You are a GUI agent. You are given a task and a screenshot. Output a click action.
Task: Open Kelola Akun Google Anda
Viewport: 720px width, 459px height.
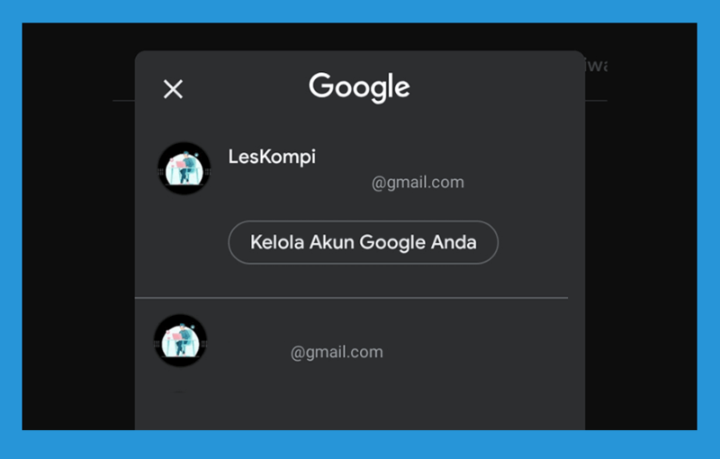(x=364, y=242)
